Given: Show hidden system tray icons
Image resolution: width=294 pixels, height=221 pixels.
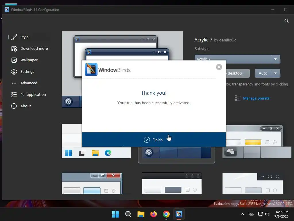Looking at the screenshot, I should 242,214.
